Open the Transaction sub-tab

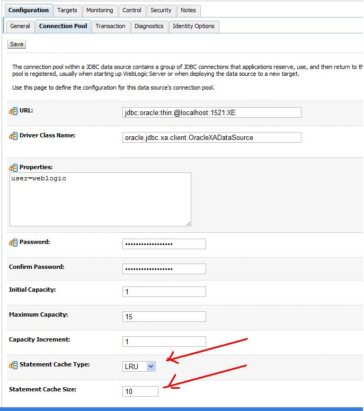coord(110,26)
